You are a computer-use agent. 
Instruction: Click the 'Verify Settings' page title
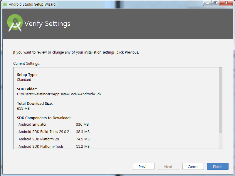coord(47,24)
